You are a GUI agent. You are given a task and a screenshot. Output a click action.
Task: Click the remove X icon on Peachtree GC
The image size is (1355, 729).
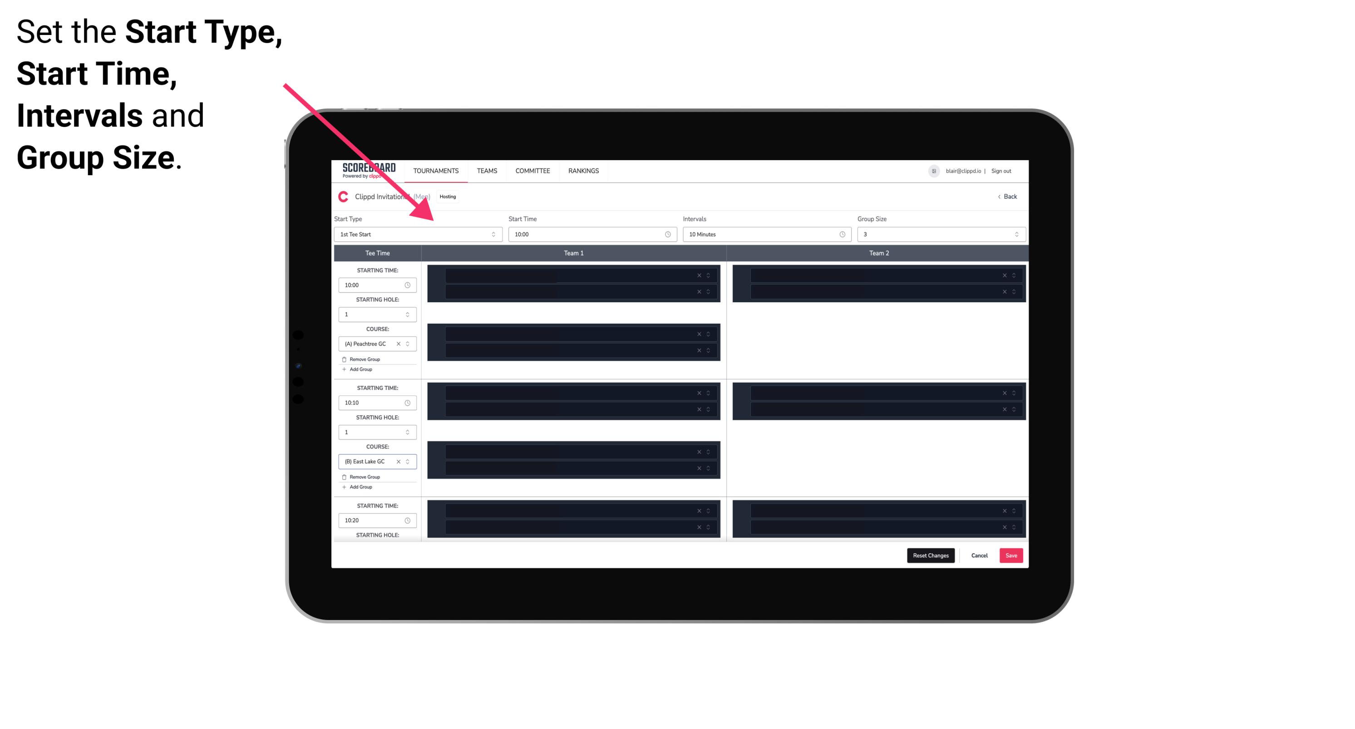coord(401,345)
